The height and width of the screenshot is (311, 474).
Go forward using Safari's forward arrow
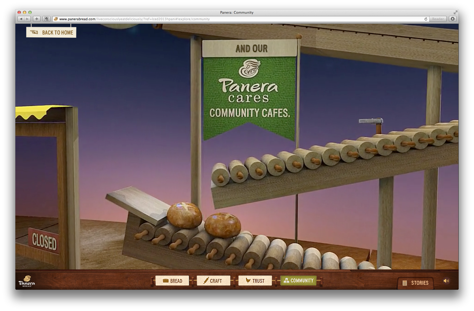(x=28, y=19)
